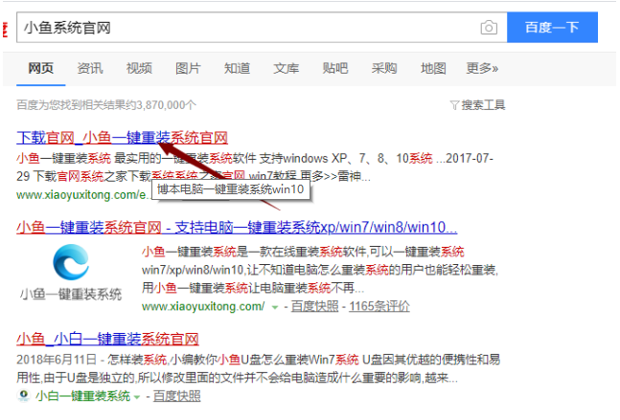Screen dimensions: 620x420
Task: Select the 知道 tab
Action: coord(237,69)
